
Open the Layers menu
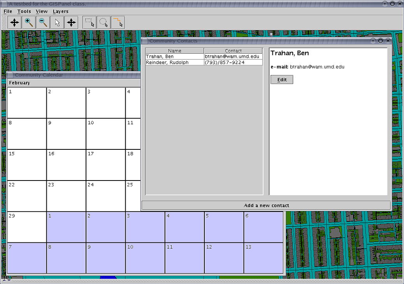click(x=61, y=11)
